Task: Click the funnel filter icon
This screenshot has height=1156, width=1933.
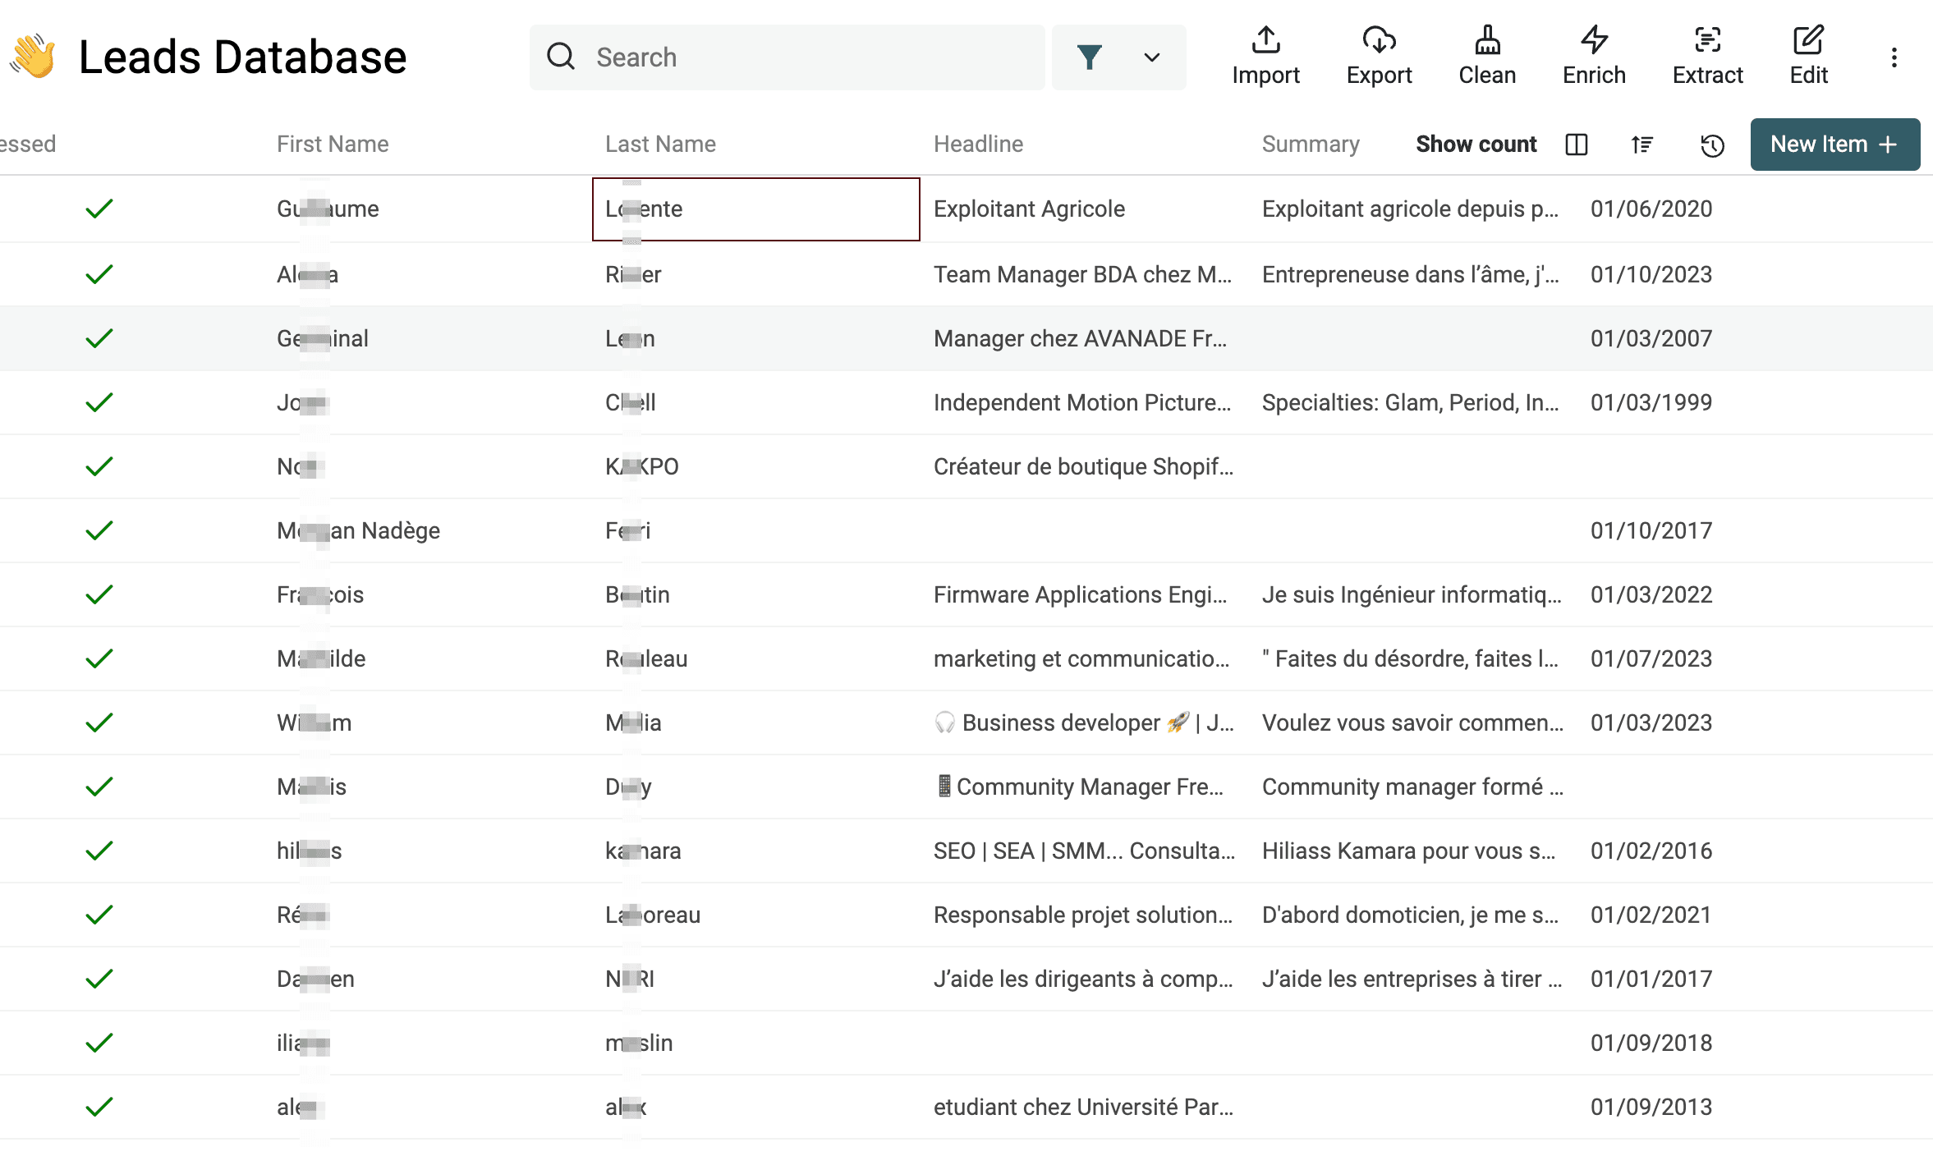Action: click(x=1089, y=57)
